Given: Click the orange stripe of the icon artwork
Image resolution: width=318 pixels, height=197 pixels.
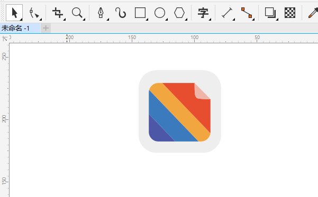Looking at the screenshot, I should 179,112.
